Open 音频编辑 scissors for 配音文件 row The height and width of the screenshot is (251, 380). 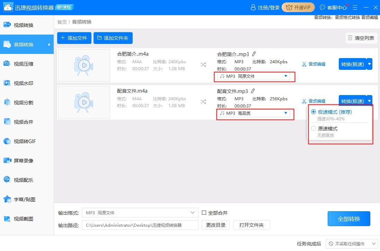[304, 101]
